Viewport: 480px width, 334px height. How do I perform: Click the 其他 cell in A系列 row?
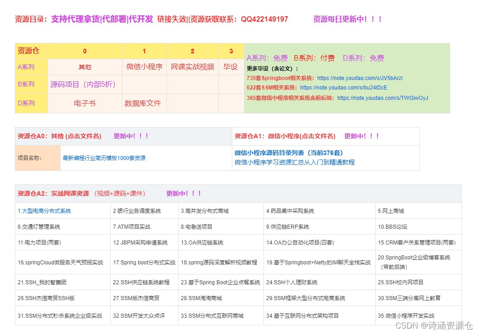(x=85, y=67)
